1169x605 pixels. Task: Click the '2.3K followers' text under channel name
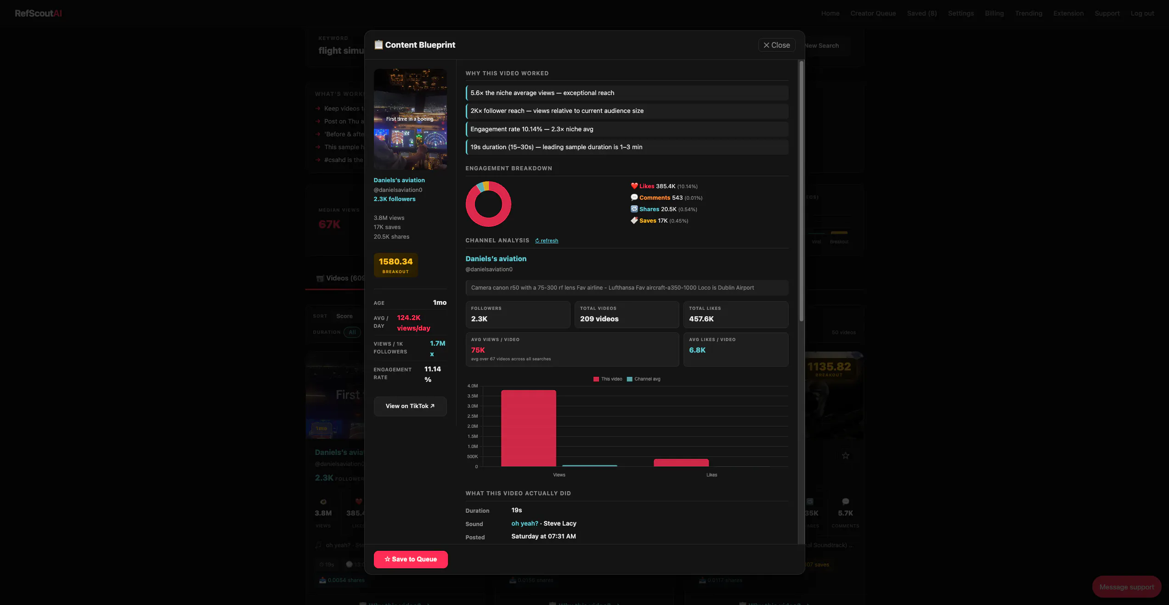click(x=395, y=199)
